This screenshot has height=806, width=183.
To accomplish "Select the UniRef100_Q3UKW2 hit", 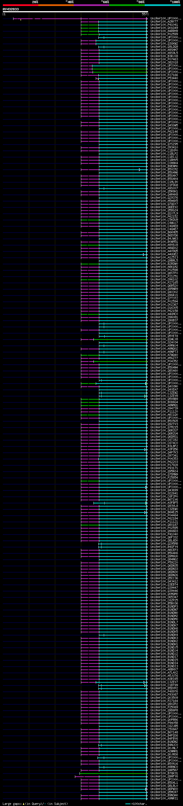I will (164, 43).
